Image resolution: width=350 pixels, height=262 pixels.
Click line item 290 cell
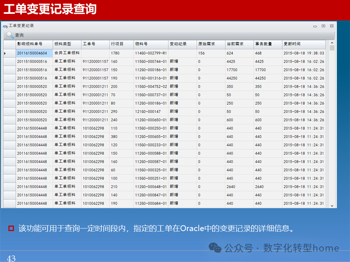pos(121,112)
